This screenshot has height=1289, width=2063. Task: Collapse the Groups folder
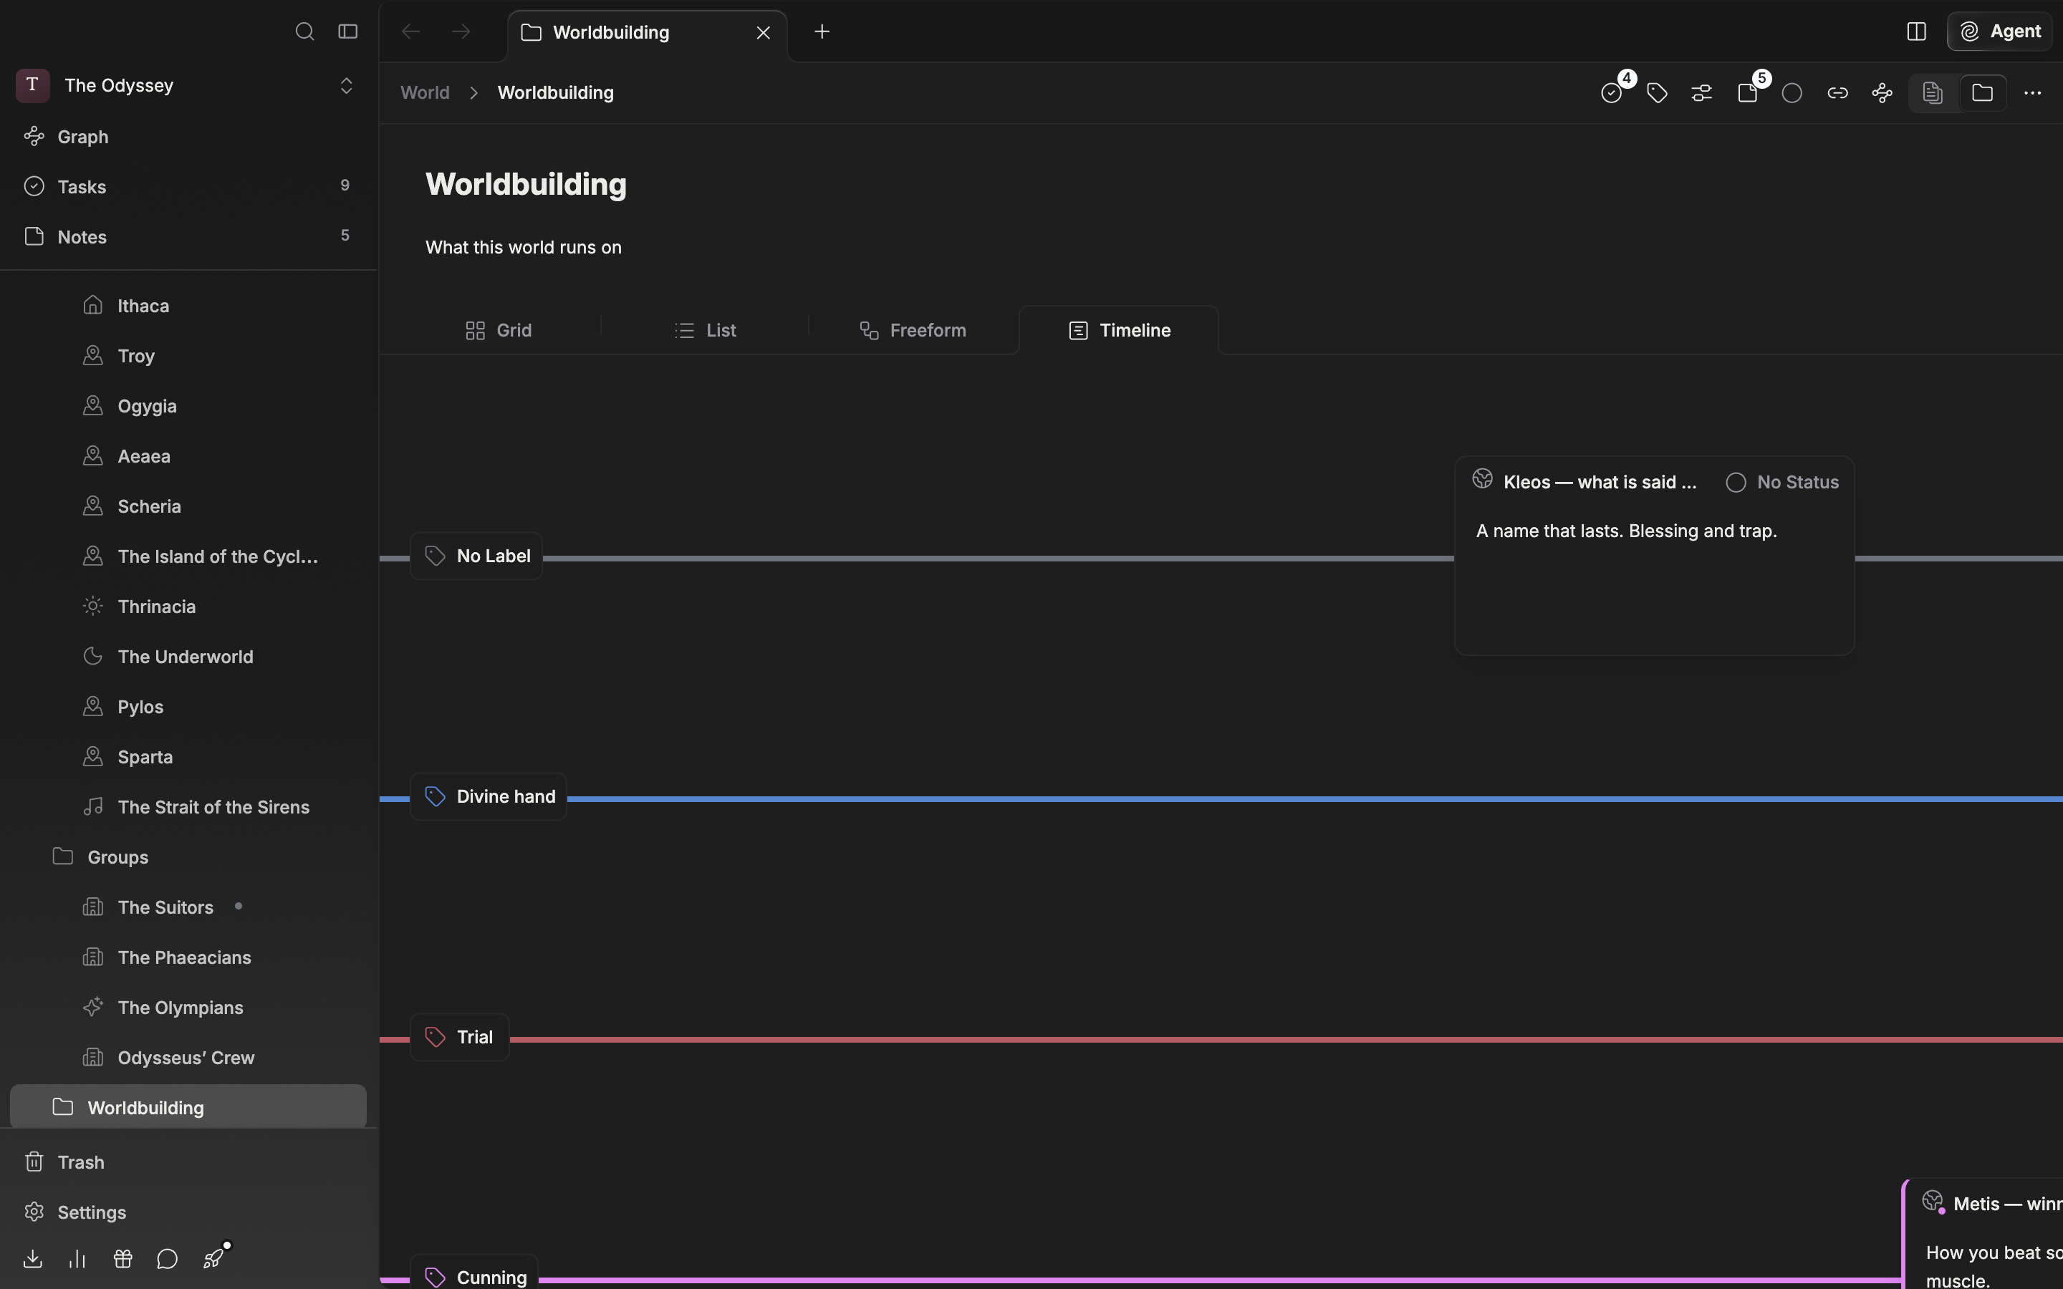tap(188, 856)
